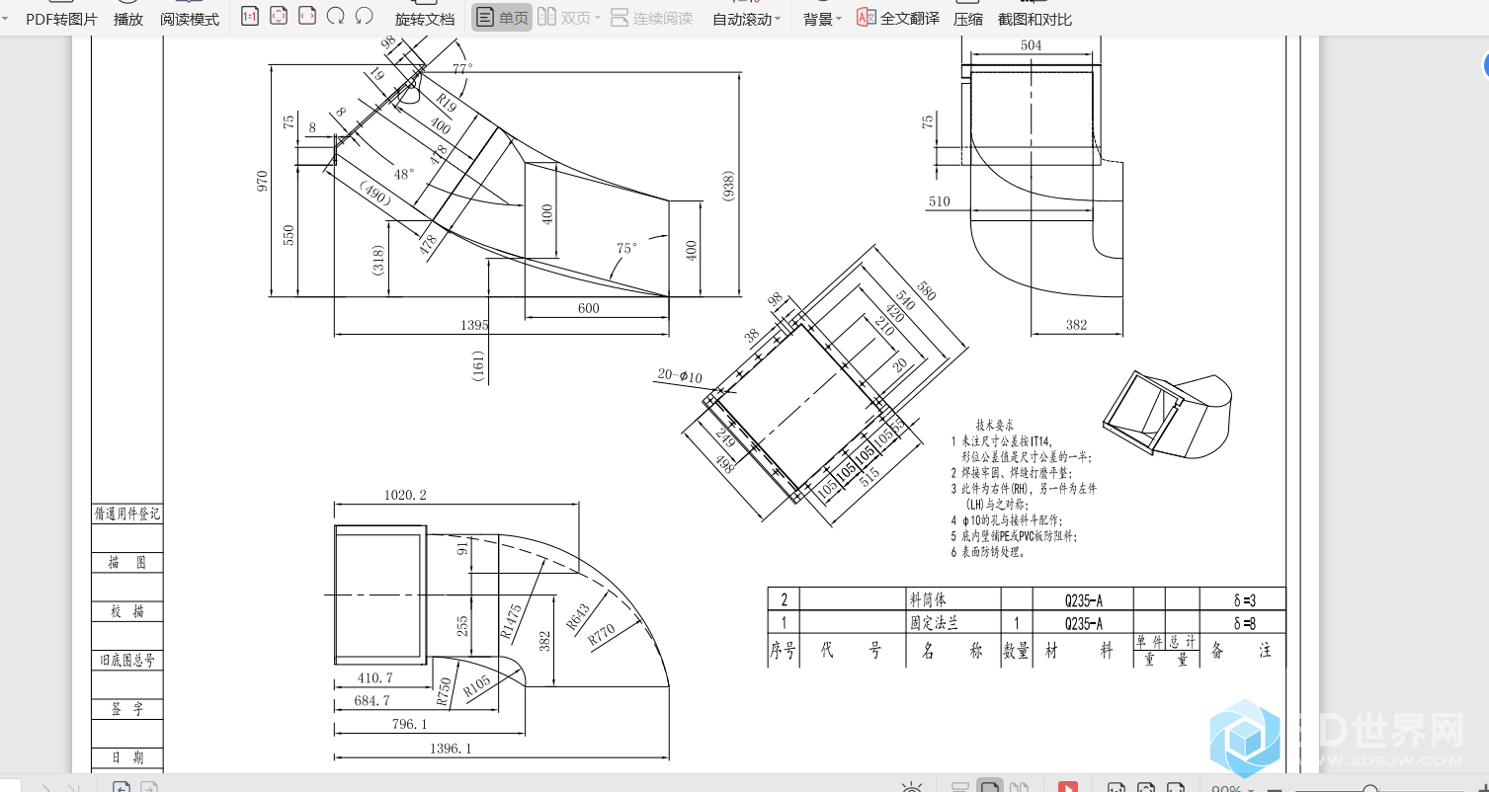Click the 20-φ10 hole callout
The width and height of the screenshot is (1489, 792).
(678, 376)
